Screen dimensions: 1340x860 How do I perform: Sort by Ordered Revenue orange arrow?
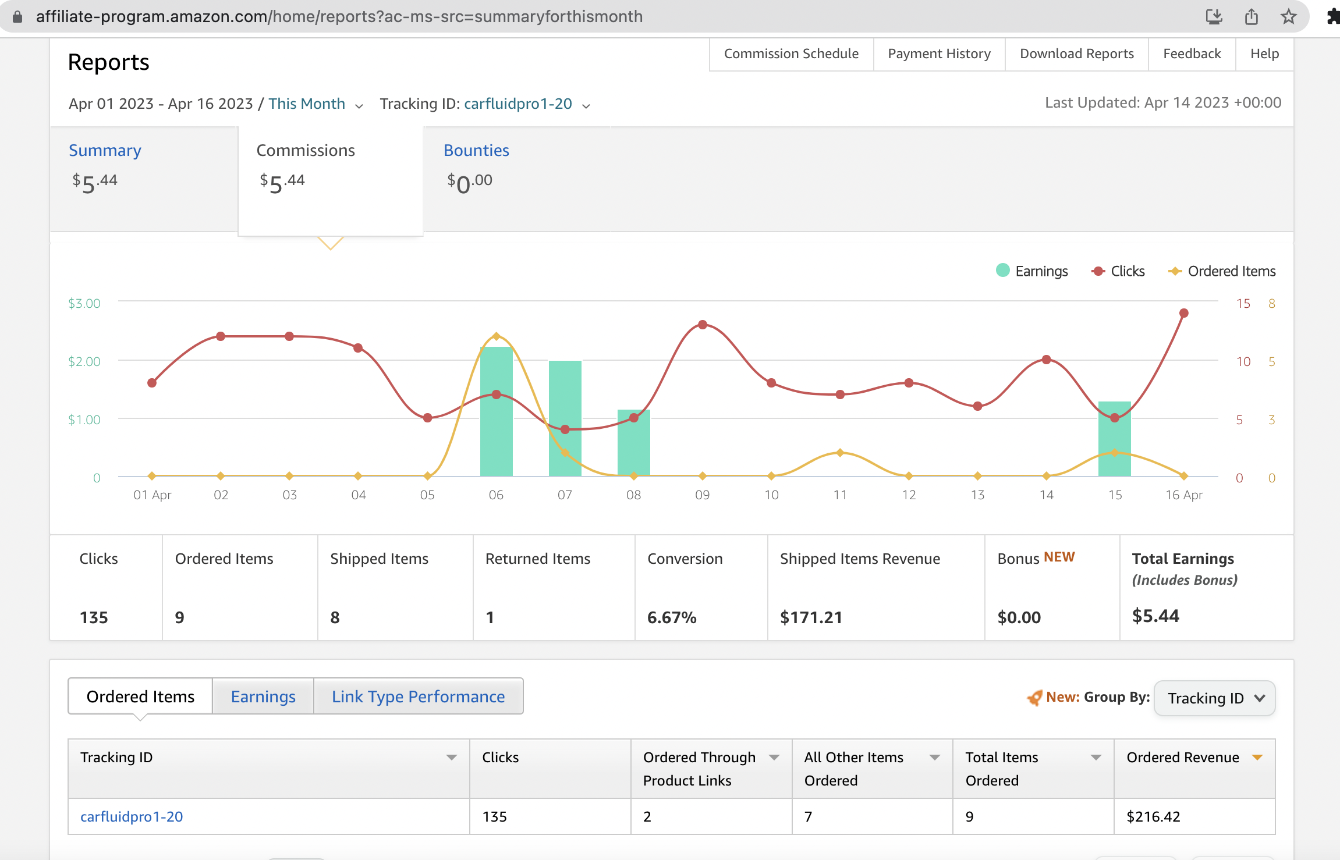click(x=1257, y=757)
